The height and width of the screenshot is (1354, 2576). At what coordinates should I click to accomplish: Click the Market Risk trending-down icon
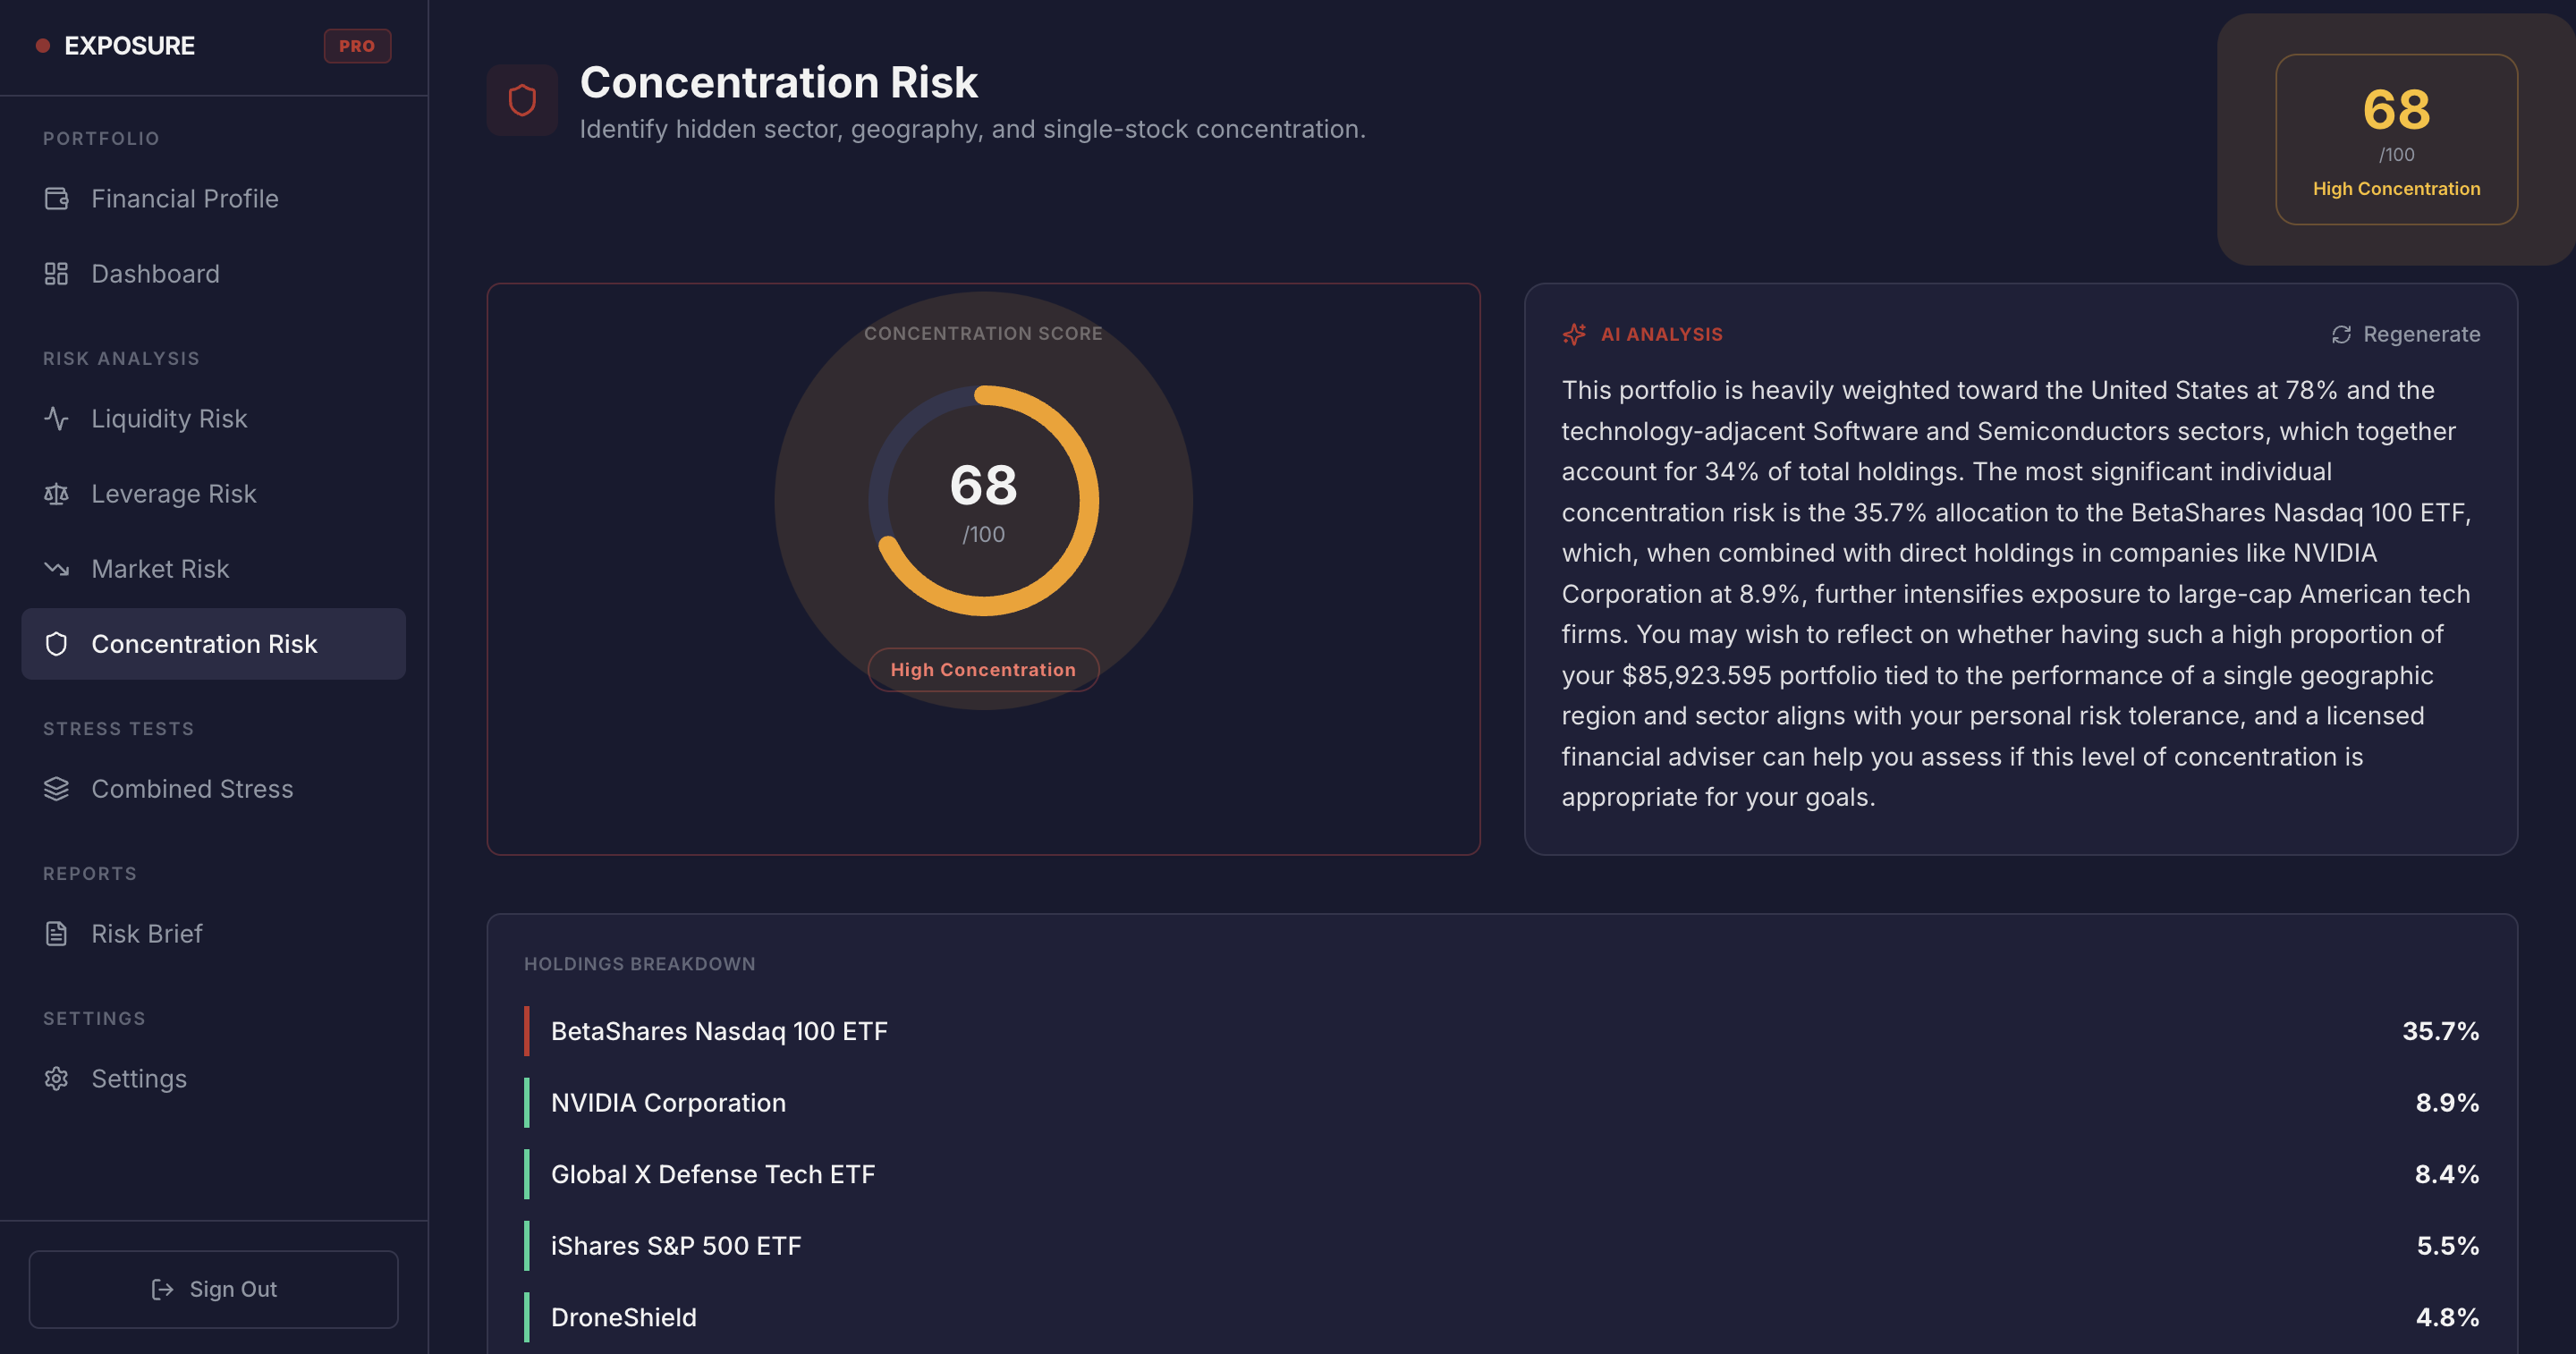coord(56,569)
